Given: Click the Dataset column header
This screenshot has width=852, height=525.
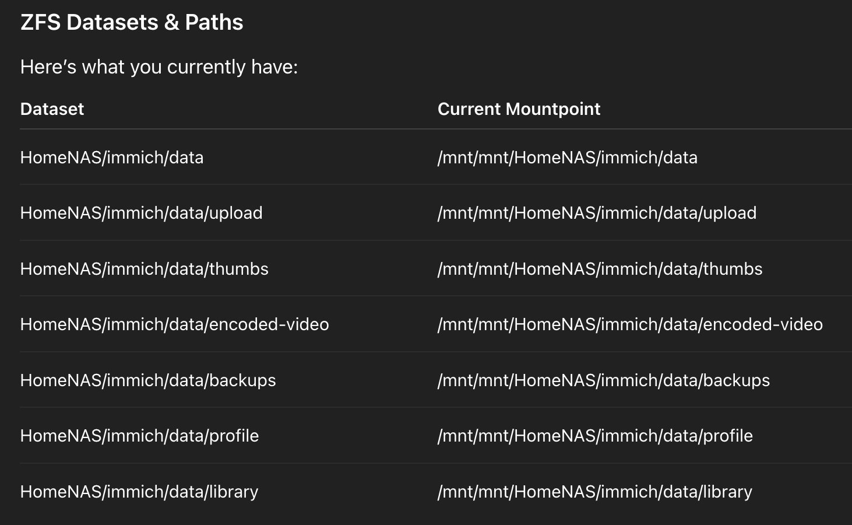Looking at the screenshot, I should (x=52, y=109).
